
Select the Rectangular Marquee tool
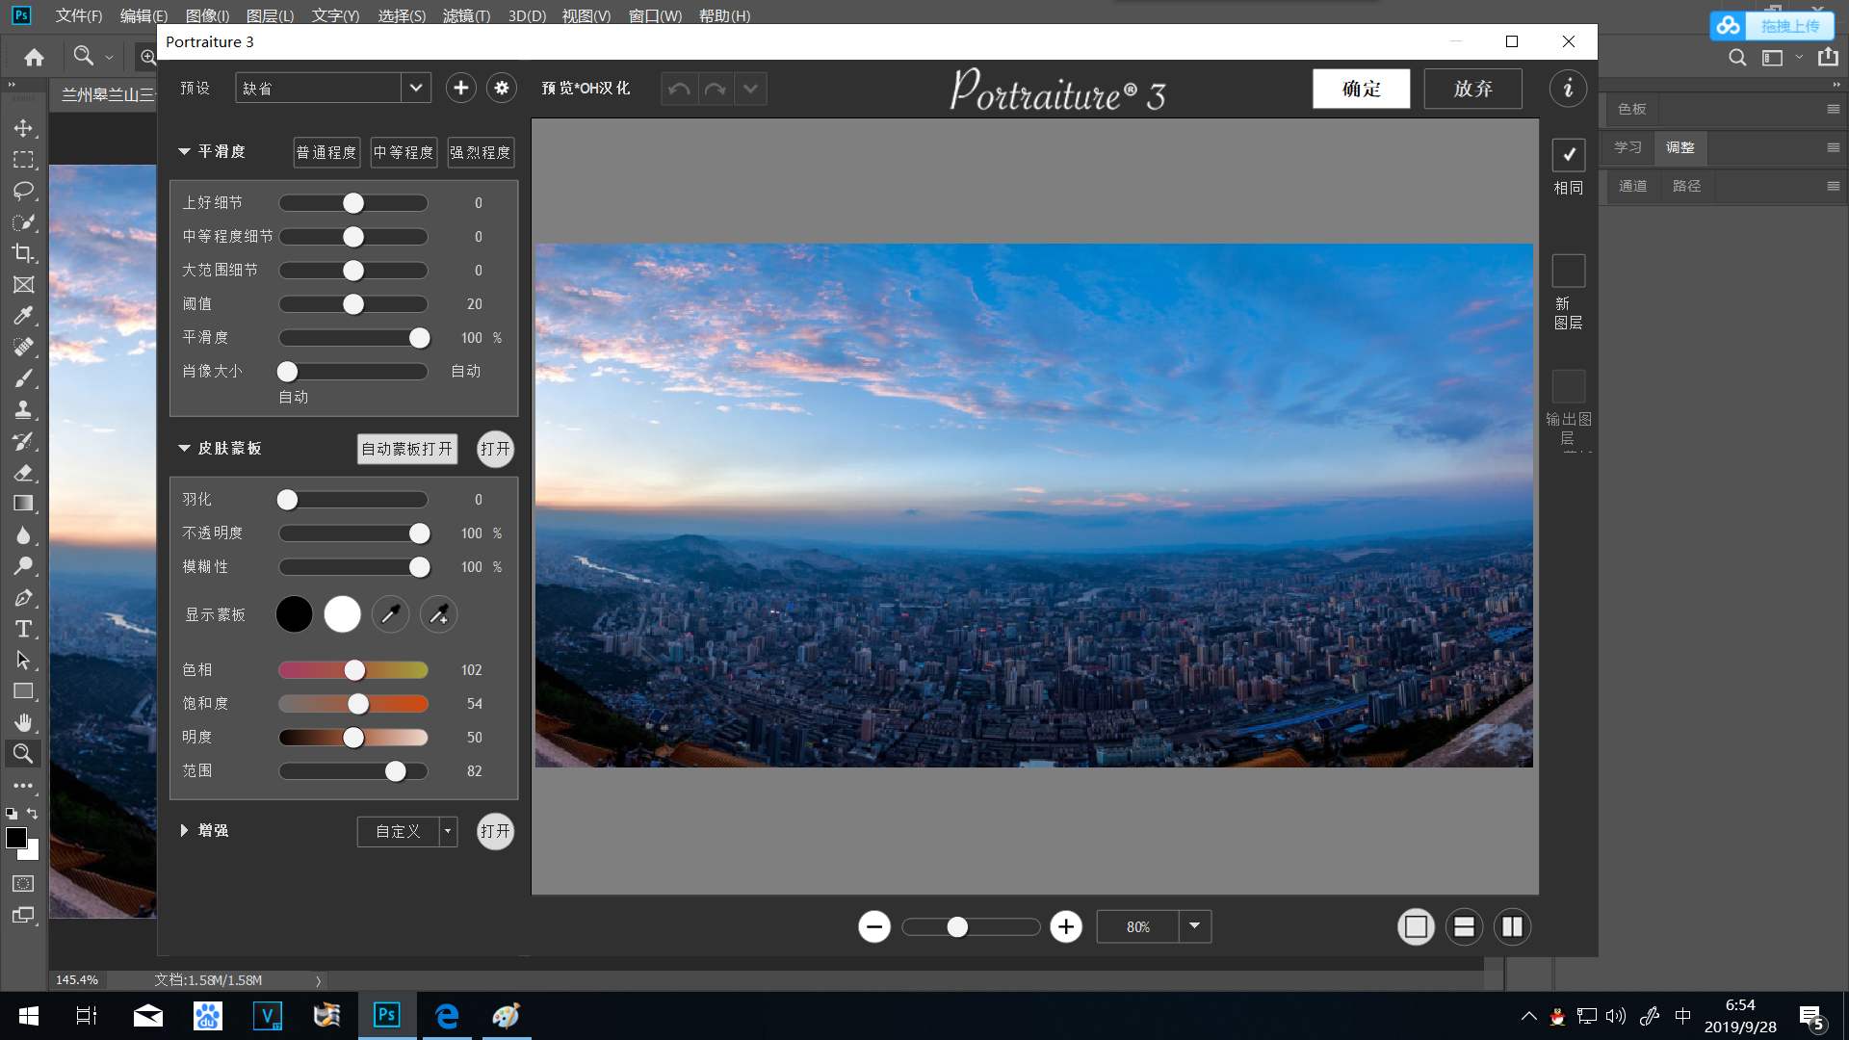tap(23, 160)
